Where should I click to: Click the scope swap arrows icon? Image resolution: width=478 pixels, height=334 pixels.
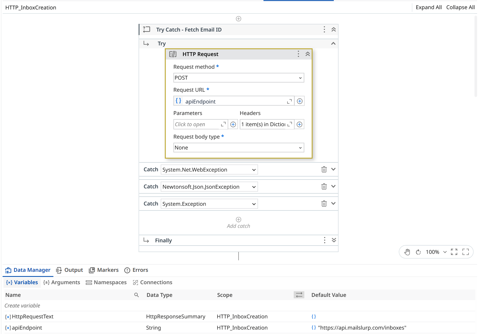click(299, 295)
